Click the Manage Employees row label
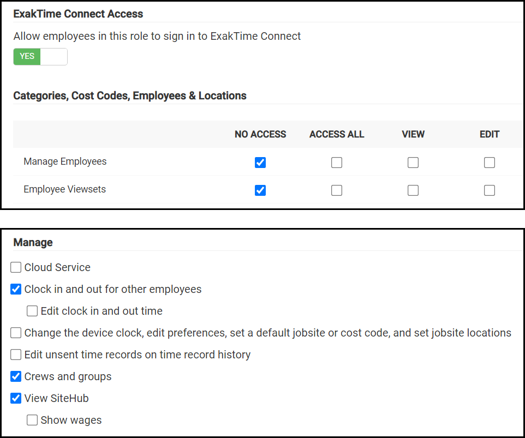 point(65,161)
